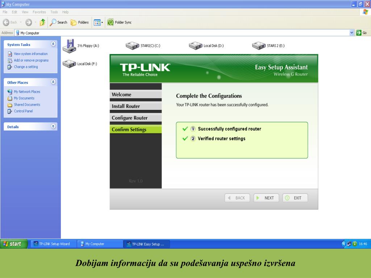
Task: Open My Network Places link
Action: click(x=27, y=92)
